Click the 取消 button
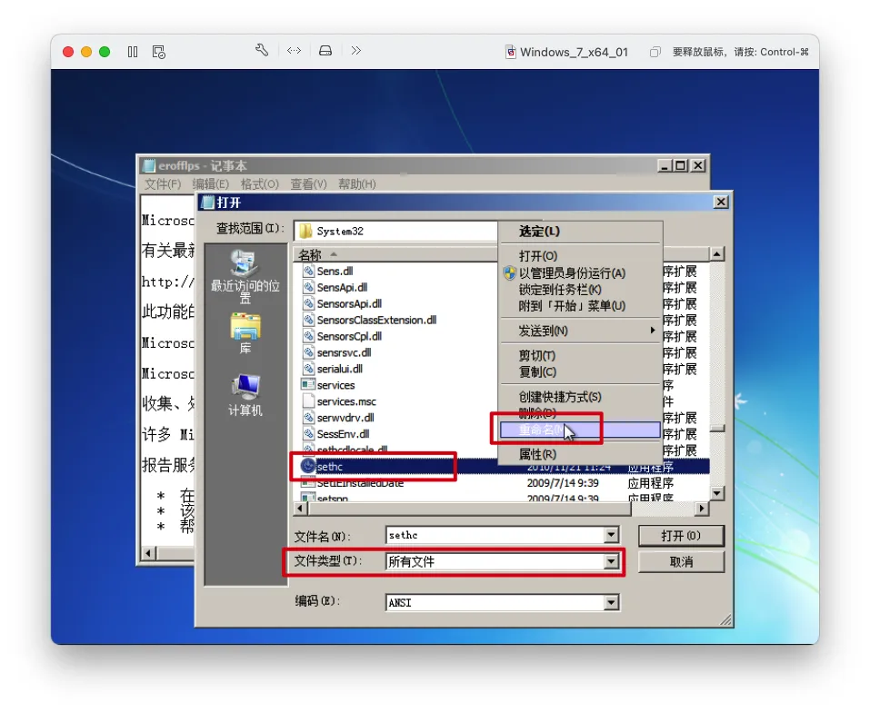The width and height of the screenshot is (870, 712). pos(681,562)
